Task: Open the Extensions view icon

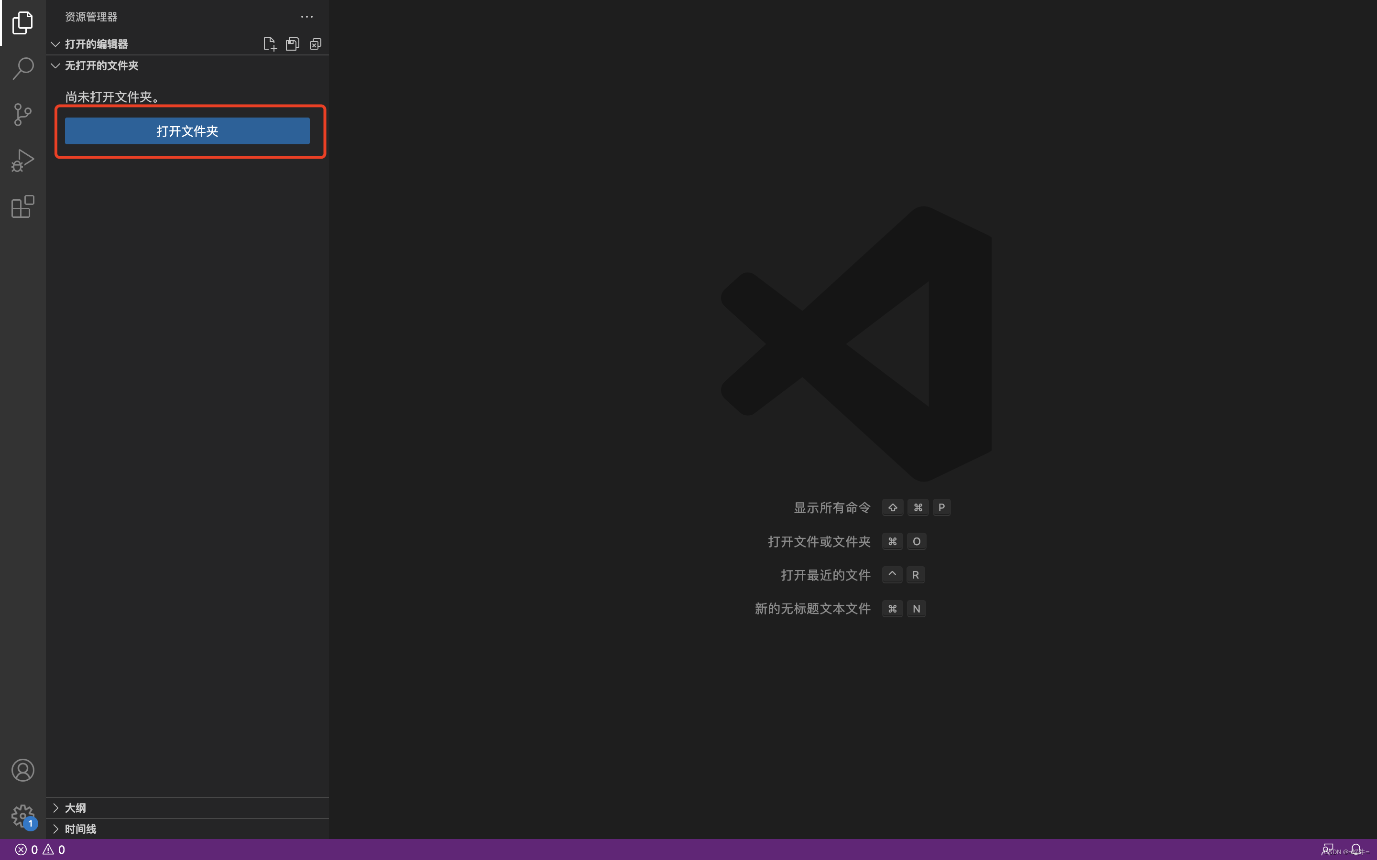Action: (x=23, y=206)
